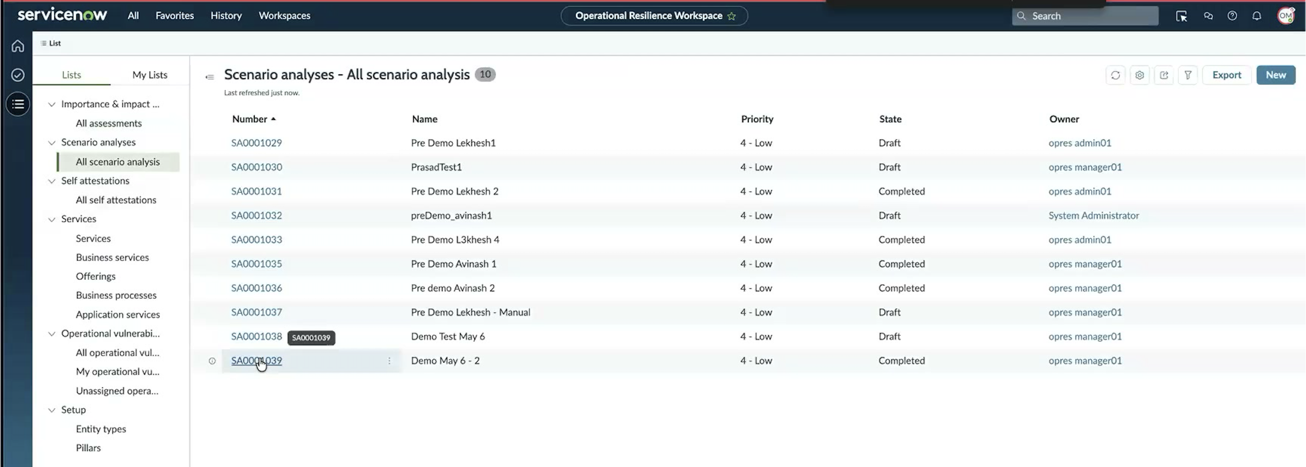This screenshot has height=467, width=1306.
Task: Select Unassigned opera... list
Action: (x=117, y=391)
